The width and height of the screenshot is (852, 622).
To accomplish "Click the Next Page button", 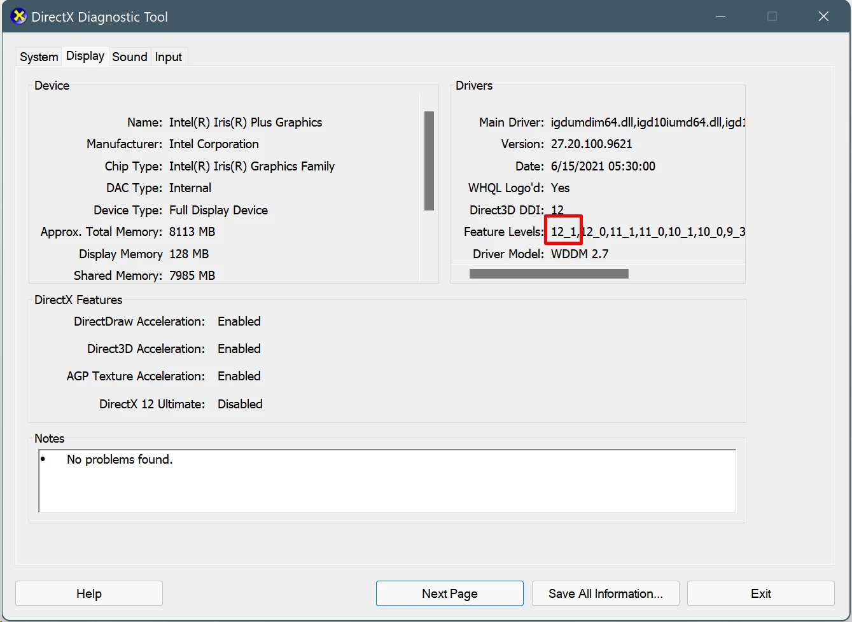I will point(450,593).
